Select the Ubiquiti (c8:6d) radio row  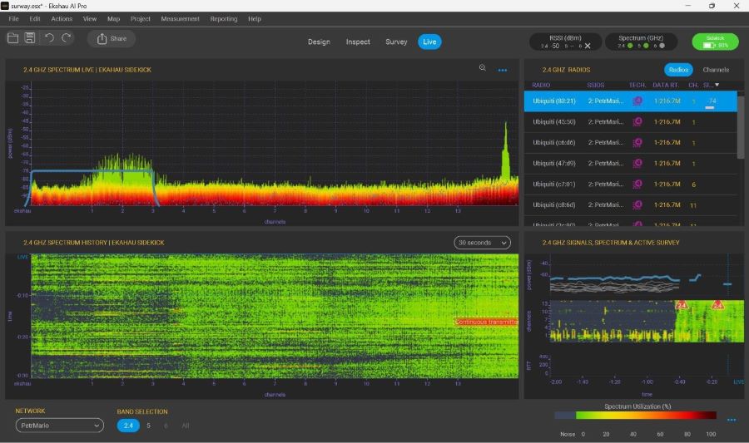pyautogui.click(x=631, y=205)
